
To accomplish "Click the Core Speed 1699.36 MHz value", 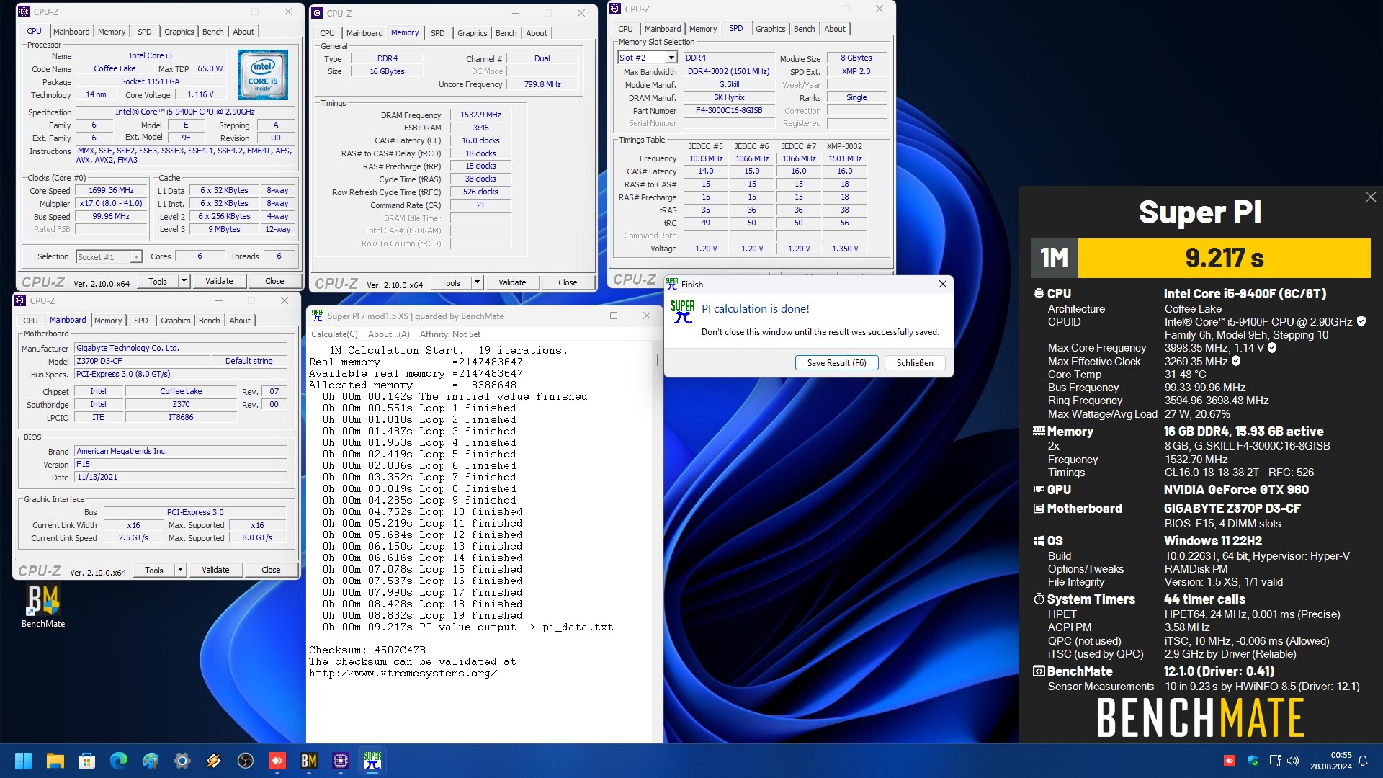I will click(x=111, y=190).
